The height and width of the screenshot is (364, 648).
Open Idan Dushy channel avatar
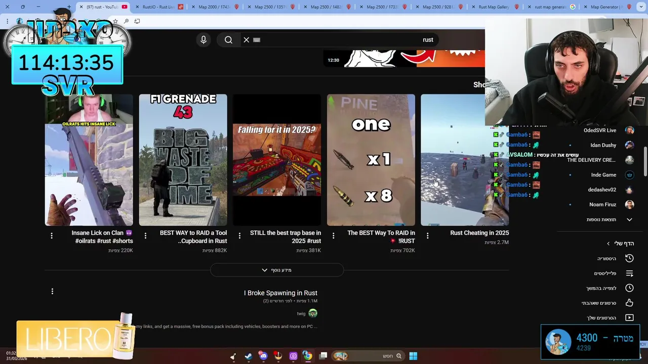(629, 145)
